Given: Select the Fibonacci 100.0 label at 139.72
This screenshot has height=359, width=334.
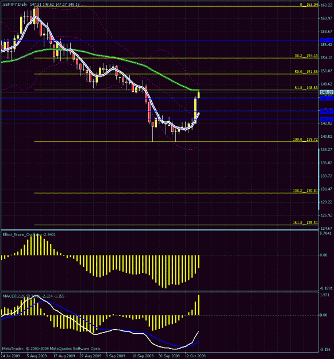Looking at the screenshot, I should click(305, 139).
